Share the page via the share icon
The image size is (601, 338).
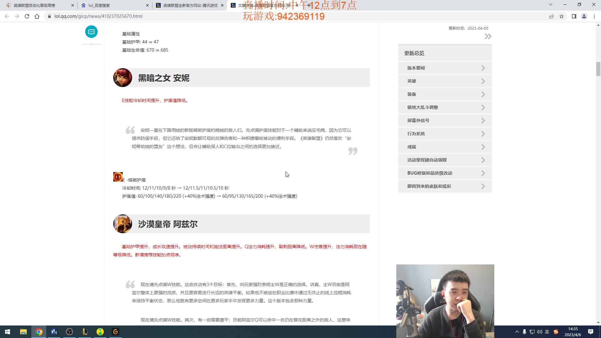coord(551,16)
